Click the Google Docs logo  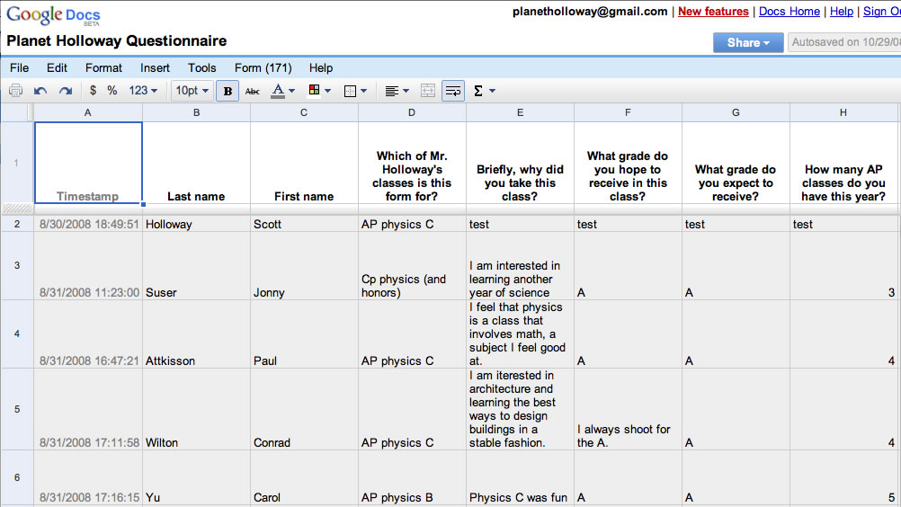[53, 15]
